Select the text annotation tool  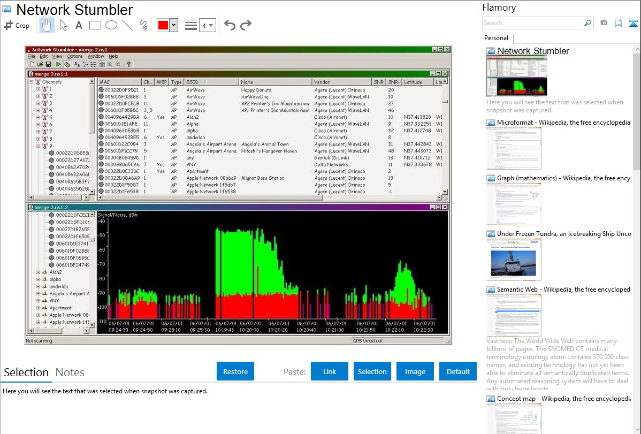point(79,25)
